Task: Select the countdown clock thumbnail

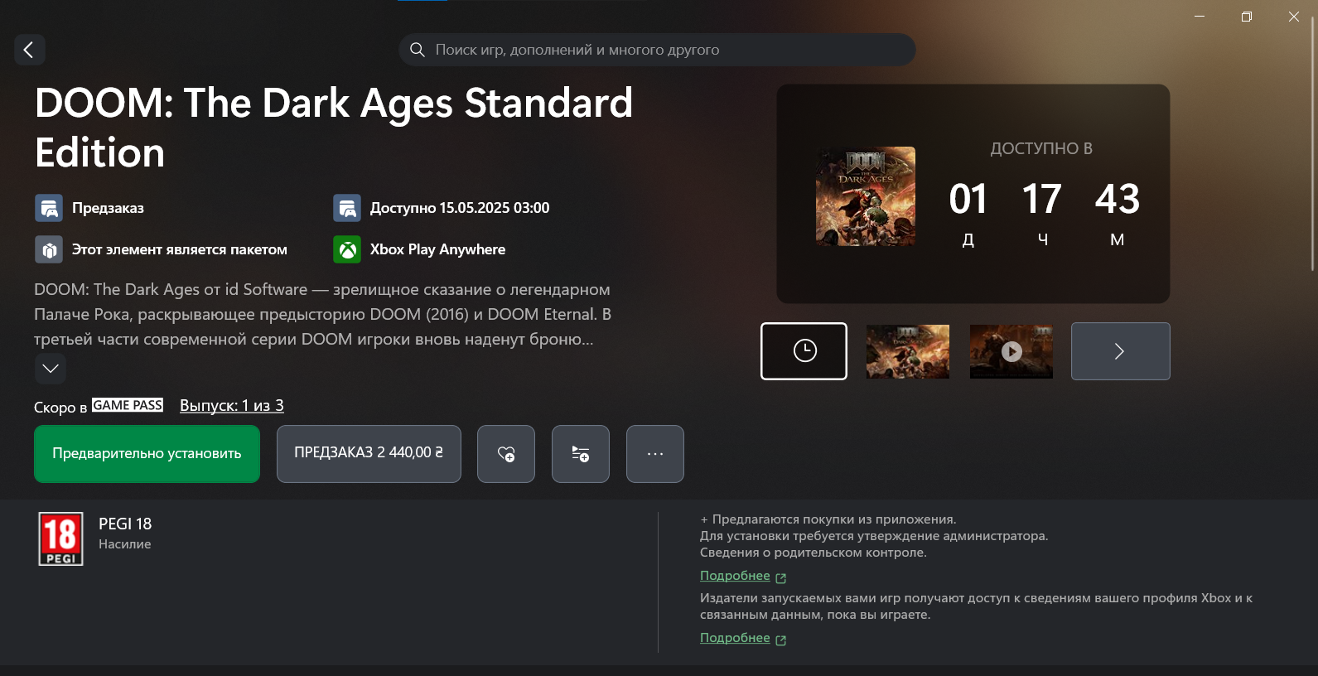Action: 804,351
